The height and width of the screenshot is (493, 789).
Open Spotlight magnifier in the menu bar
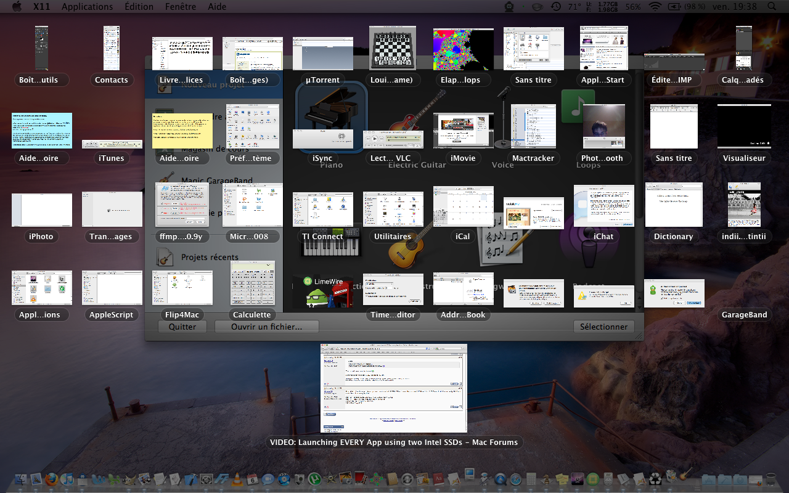tap(772, 7)
